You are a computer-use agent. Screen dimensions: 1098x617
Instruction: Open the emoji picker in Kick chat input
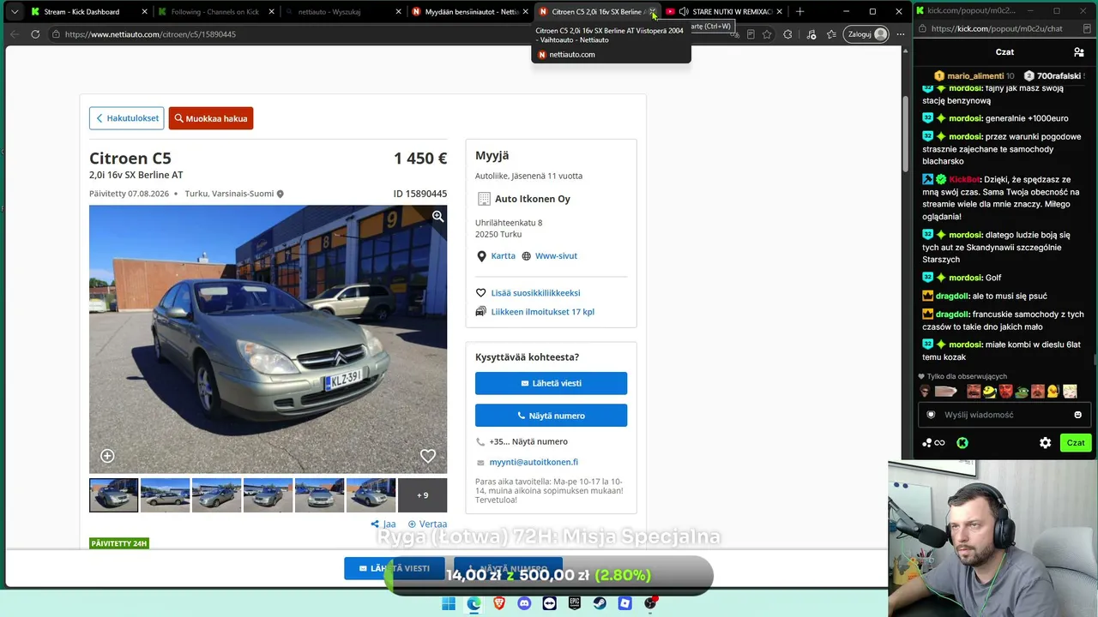tap(1078, 415)
